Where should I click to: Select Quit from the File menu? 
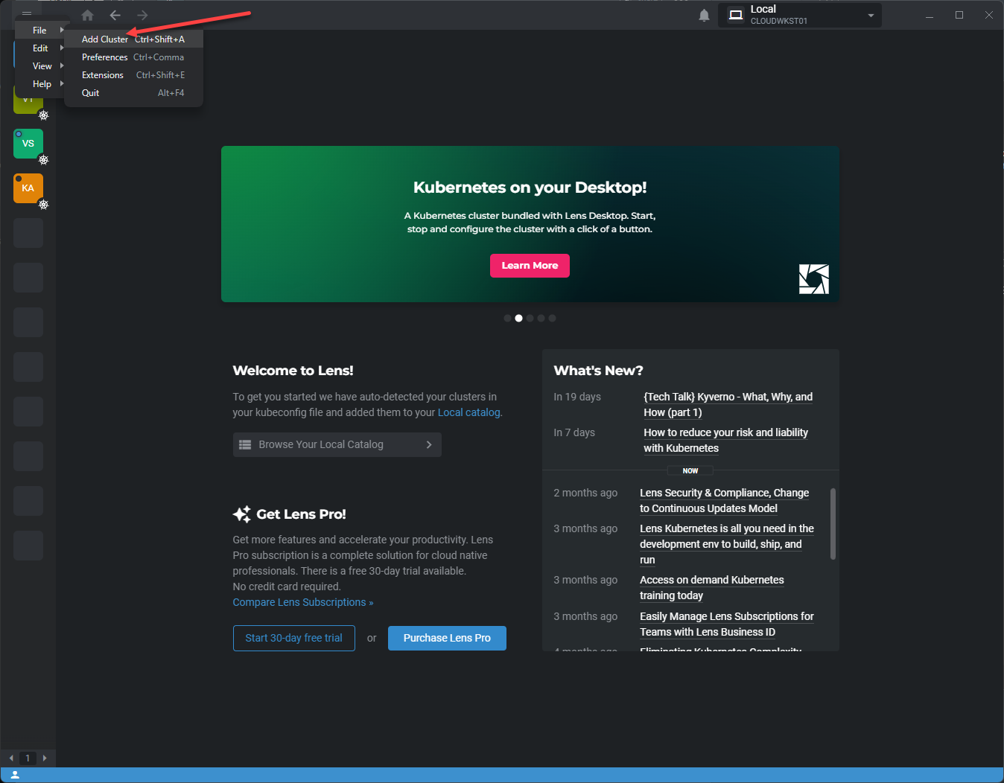(133, 93)
